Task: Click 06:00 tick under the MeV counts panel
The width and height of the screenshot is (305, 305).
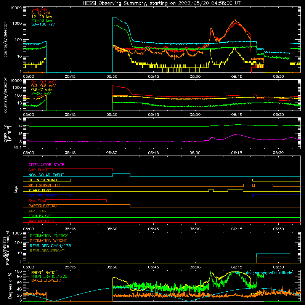Action: click(195, 115)
